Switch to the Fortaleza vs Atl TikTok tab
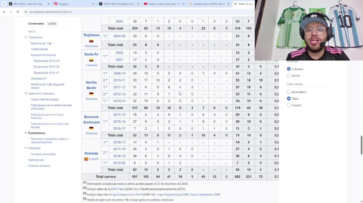The height and width of the screenshot is (203, 363). 118,4
